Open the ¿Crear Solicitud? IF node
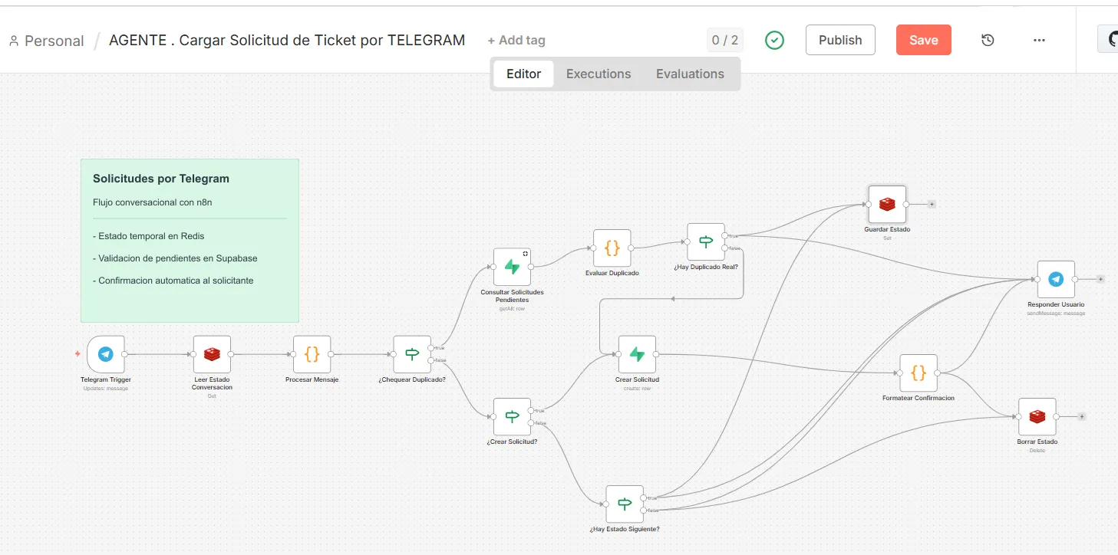 [x=512, y=416]
